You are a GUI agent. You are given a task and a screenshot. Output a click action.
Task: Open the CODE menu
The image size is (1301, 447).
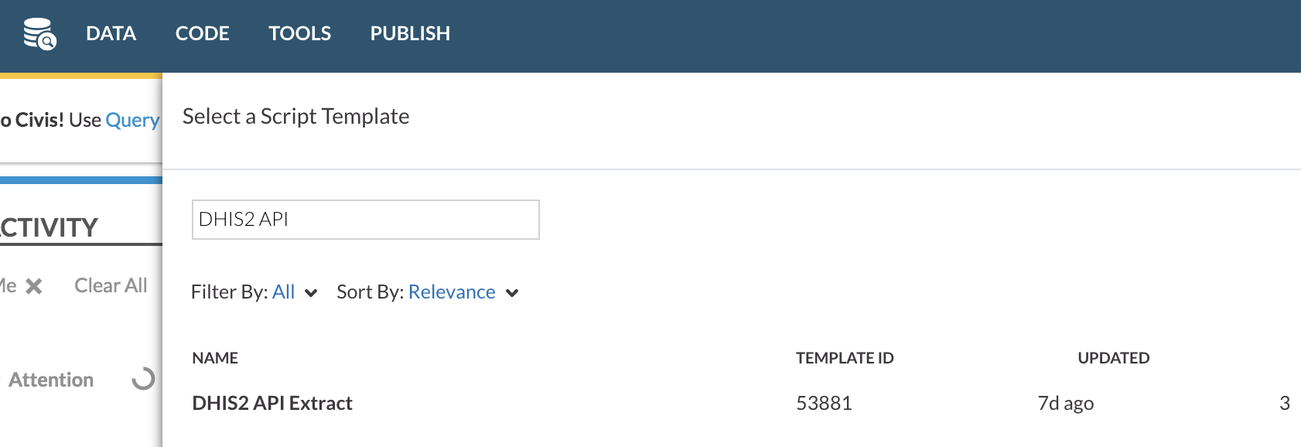tap(202, 33)
